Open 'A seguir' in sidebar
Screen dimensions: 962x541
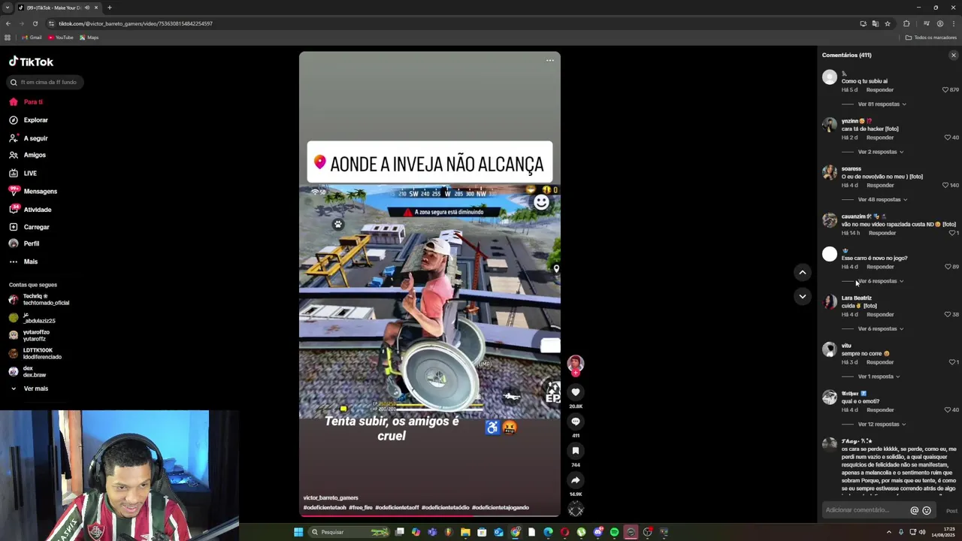(x=29, y=138)
